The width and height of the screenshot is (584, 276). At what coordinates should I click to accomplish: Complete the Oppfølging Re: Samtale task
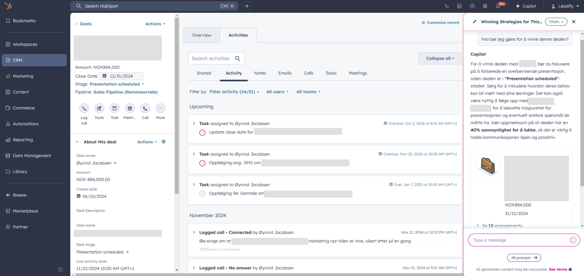(202, 194)
